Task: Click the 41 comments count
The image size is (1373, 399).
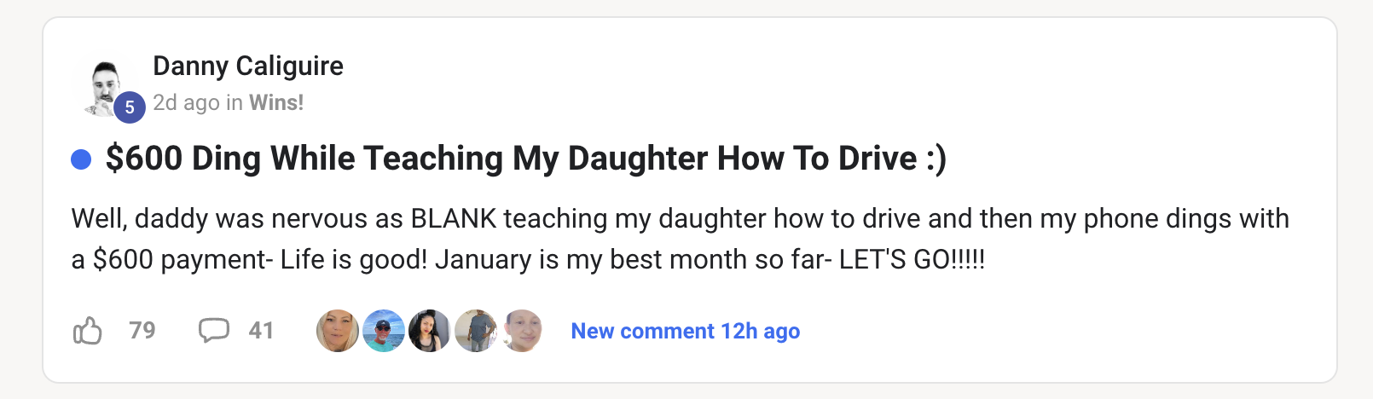Action: click(x=261, y=331)
